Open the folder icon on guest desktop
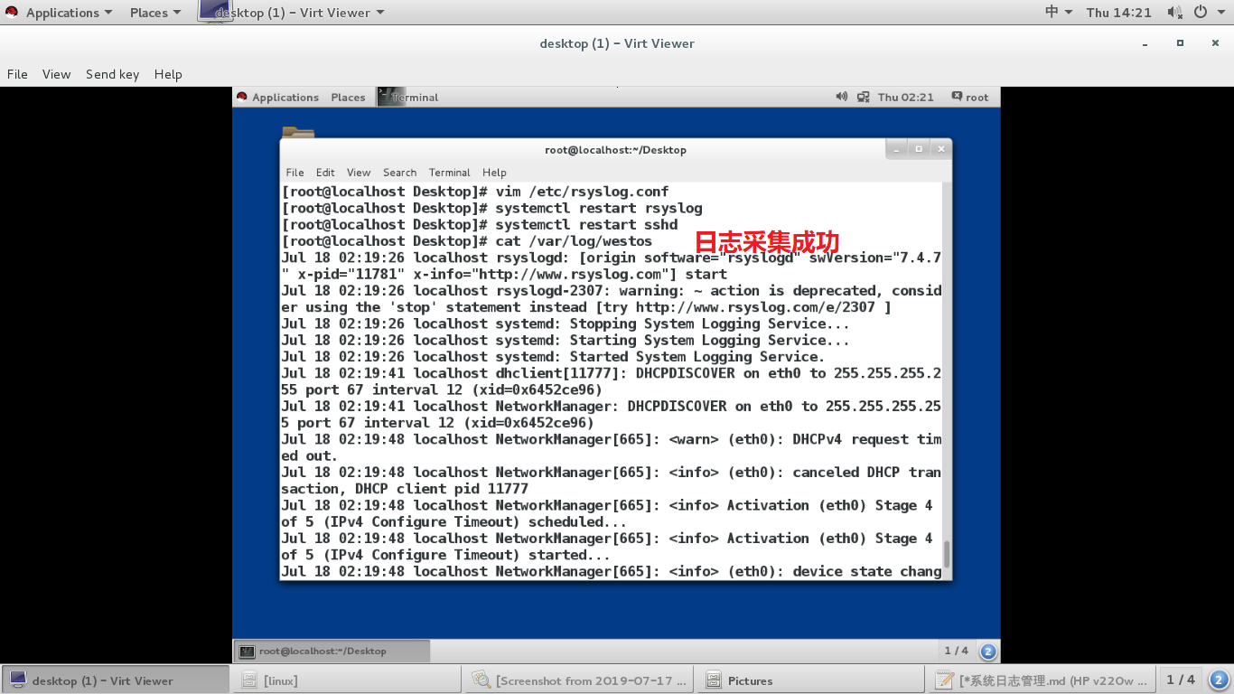This screenshot has width=1234, height=694. click(298, 134)
